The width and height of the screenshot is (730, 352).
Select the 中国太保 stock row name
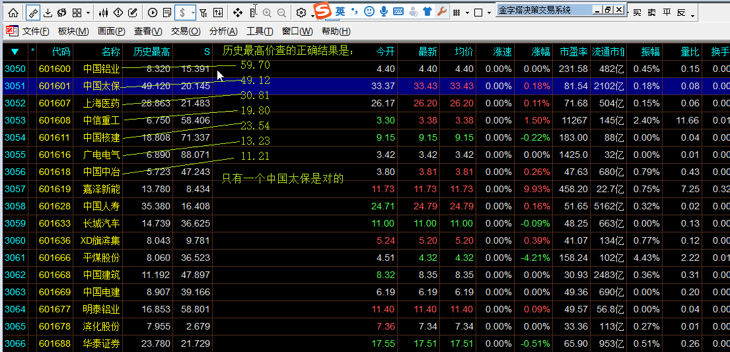pos(102,86)
